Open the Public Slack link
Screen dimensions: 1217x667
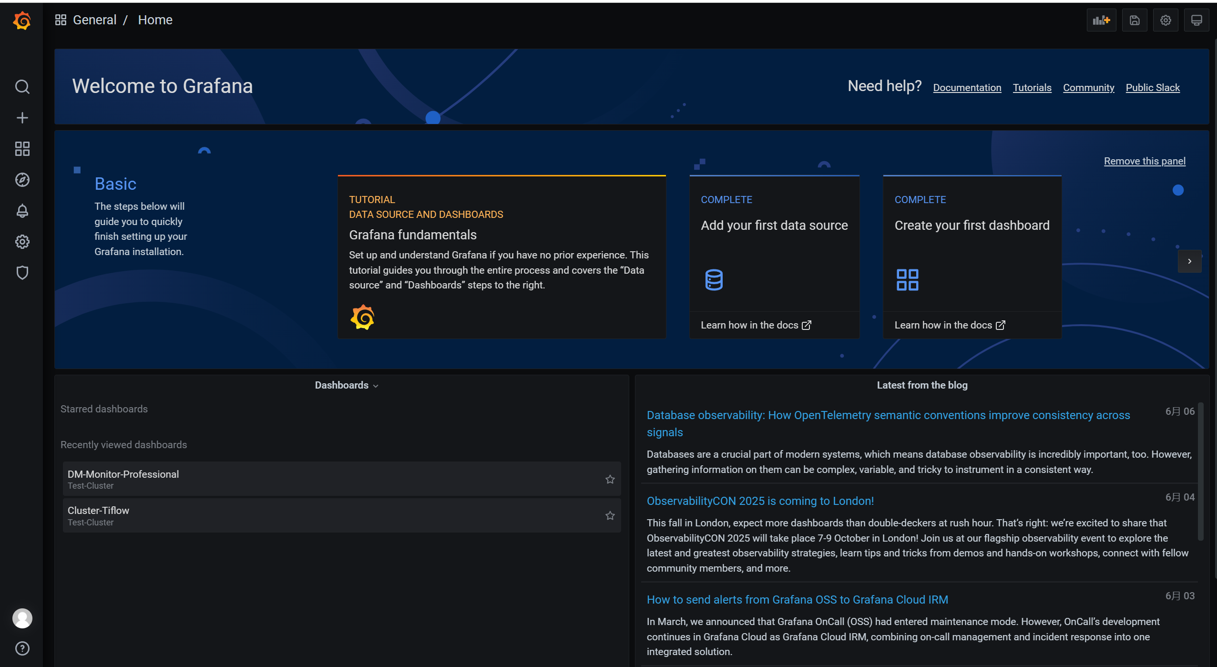pyautogui.click(x=1152, y=88)
